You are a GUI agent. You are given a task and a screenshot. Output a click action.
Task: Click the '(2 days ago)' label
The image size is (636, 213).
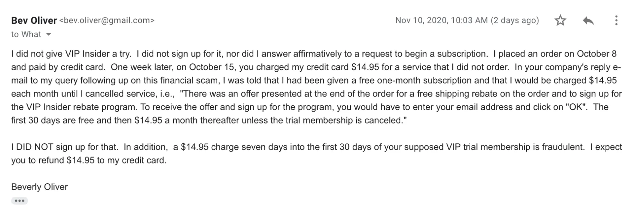515,21
